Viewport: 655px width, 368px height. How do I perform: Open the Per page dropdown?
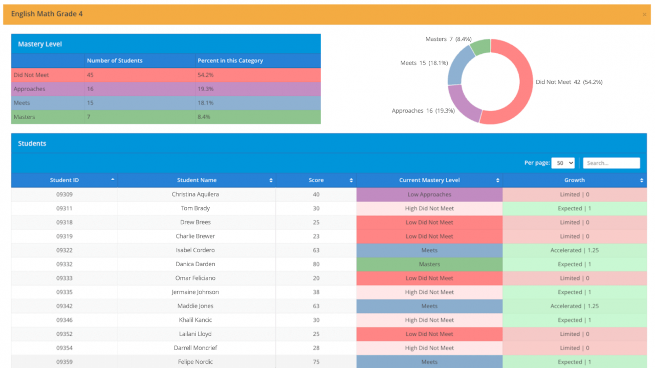(563, 163)
